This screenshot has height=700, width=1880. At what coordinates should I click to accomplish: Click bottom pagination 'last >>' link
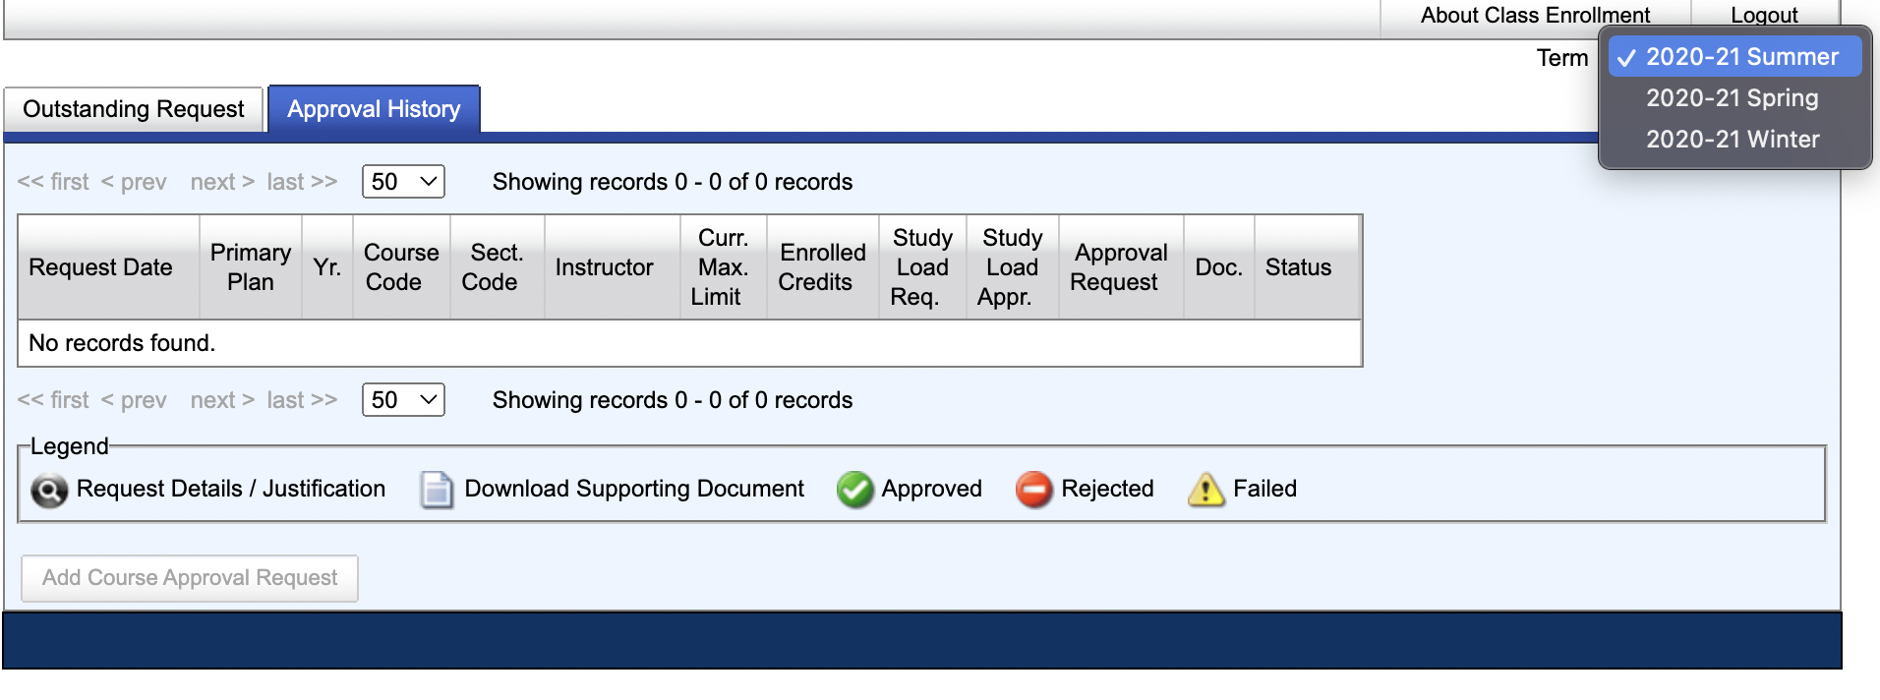tap(302, 400)
